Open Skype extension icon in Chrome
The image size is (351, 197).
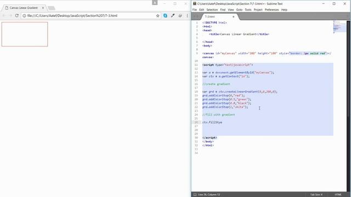[x=165, y=16]
